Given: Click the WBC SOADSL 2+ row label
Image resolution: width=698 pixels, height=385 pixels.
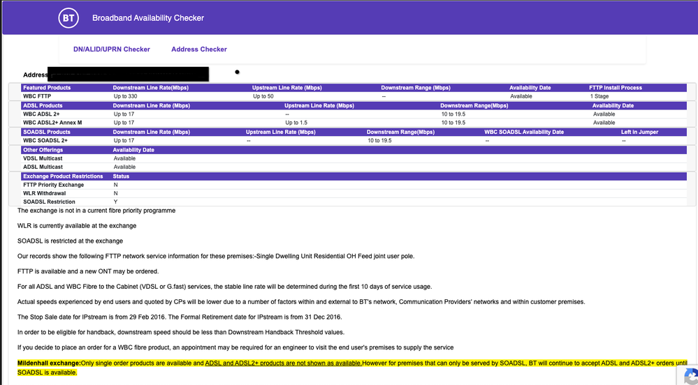Looking at the screenshot, I should (45, 140).
